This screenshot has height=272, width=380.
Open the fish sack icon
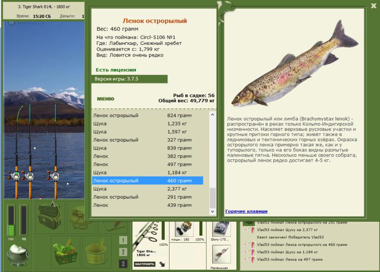[77, 217]
